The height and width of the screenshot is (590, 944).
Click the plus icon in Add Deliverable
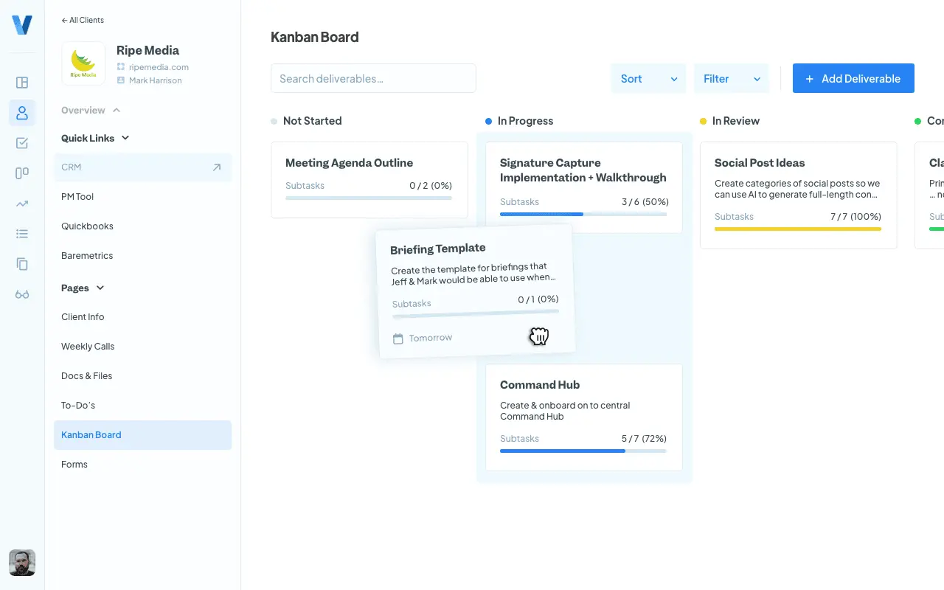pos(810,79)
